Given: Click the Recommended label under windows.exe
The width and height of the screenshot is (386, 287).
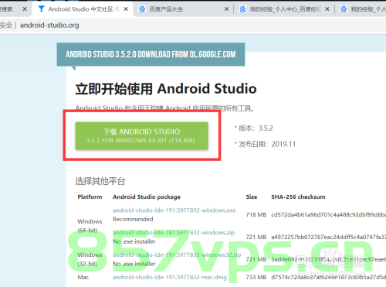Looking at the screenshot, I should 133,219.
